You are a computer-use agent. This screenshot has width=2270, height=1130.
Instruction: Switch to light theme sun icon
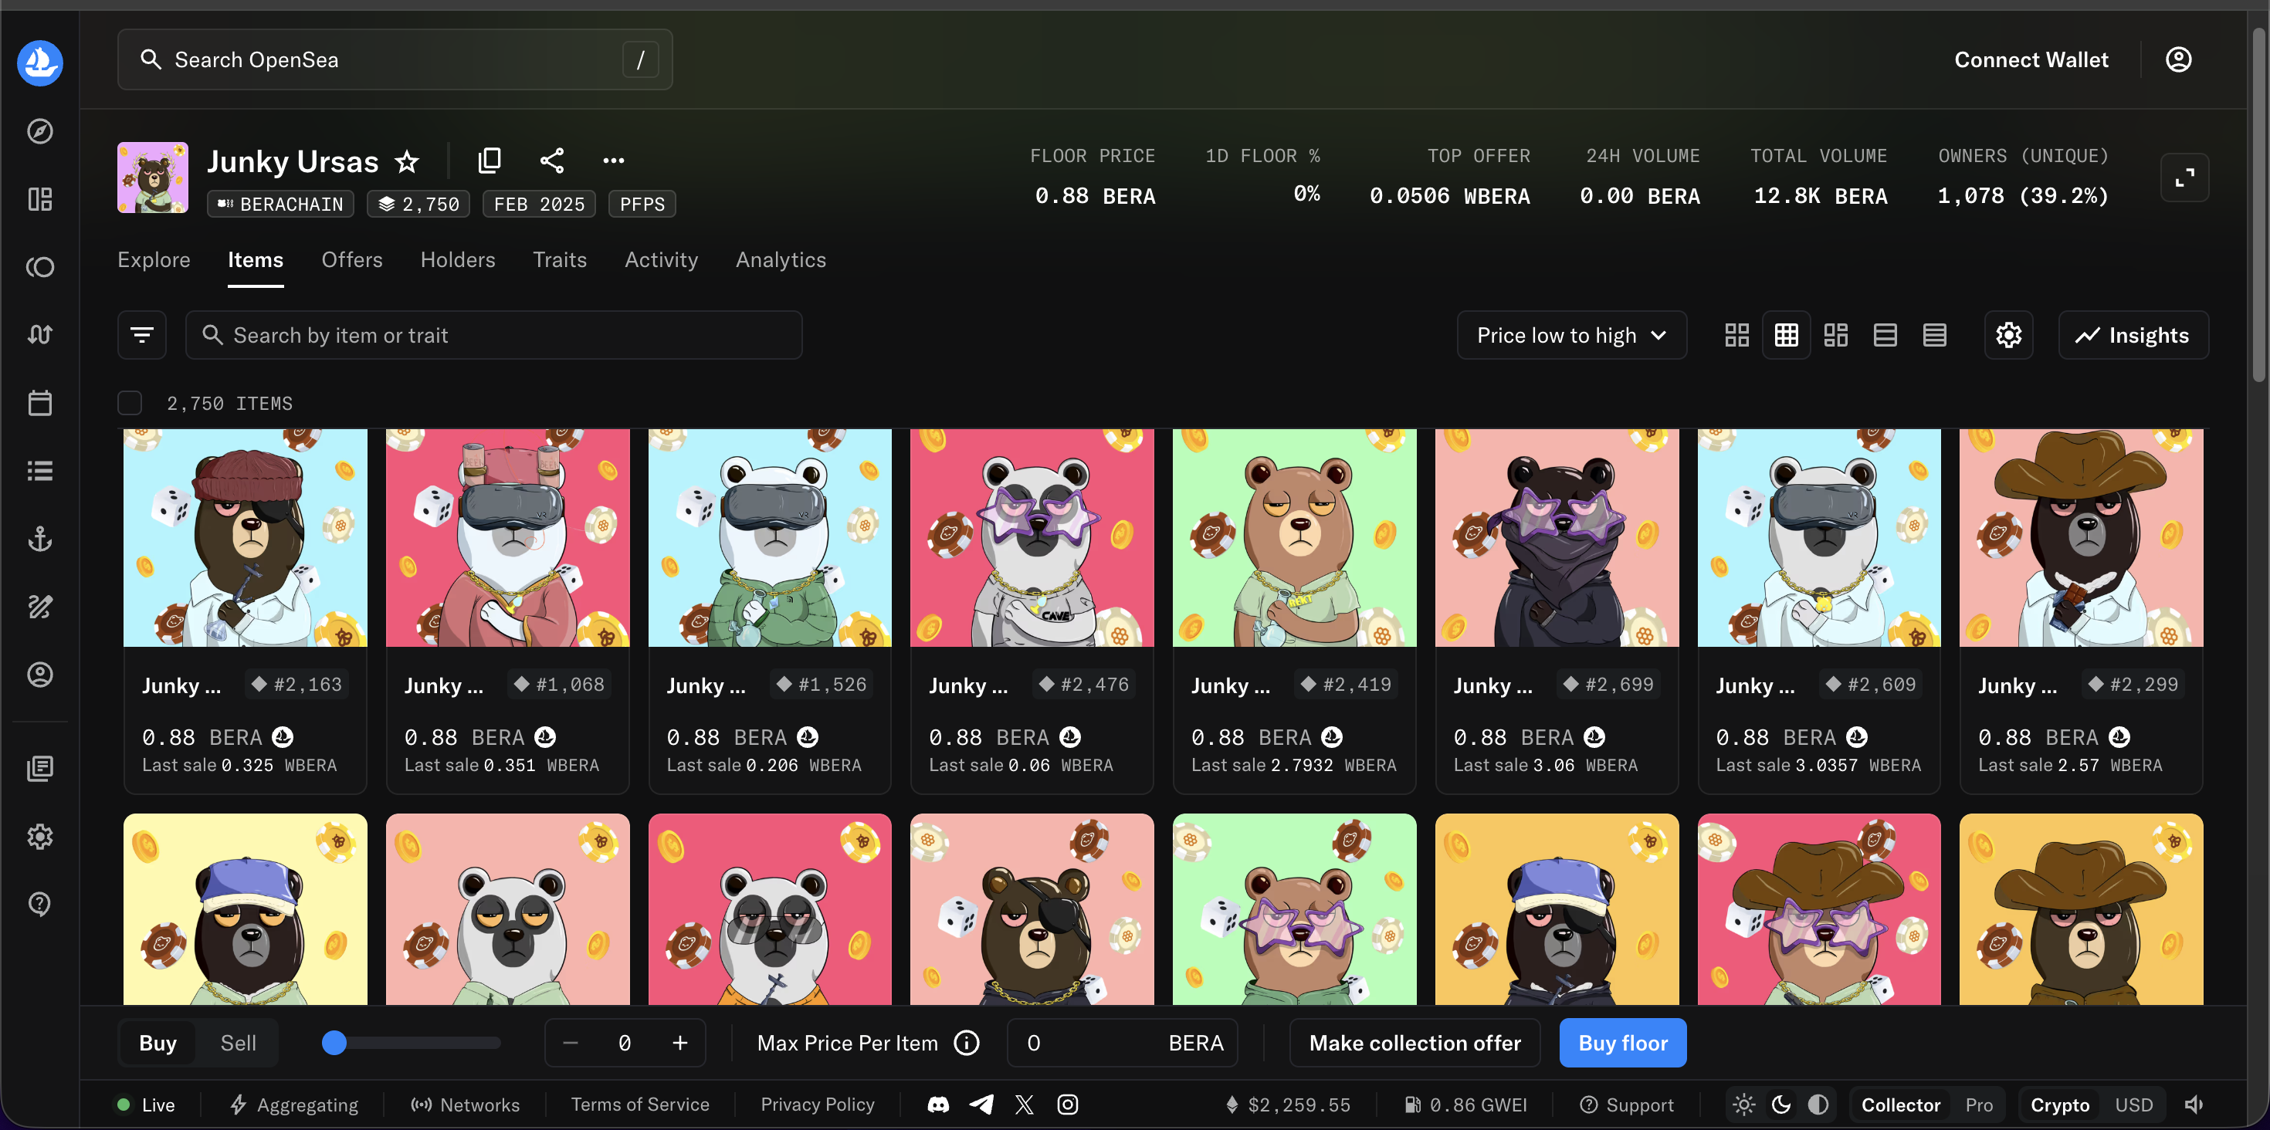click(1743, 1105)
